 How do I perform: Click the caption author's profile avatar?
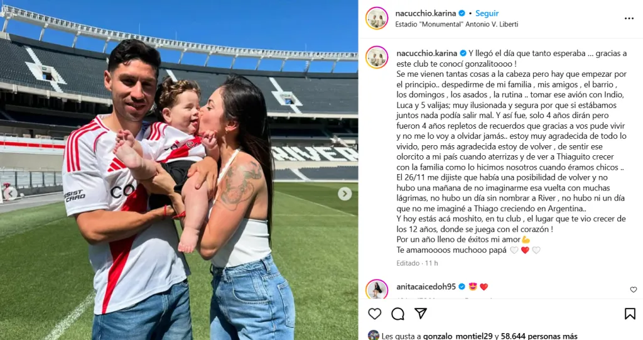[x=377, y=57]
